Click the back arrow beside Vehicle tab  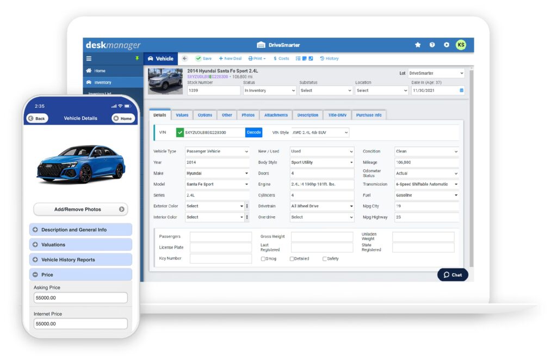coord(184,59)
